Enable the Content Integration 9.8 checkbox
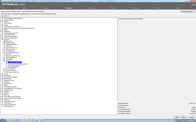The image size is (196, 122). tap(7, 66)
